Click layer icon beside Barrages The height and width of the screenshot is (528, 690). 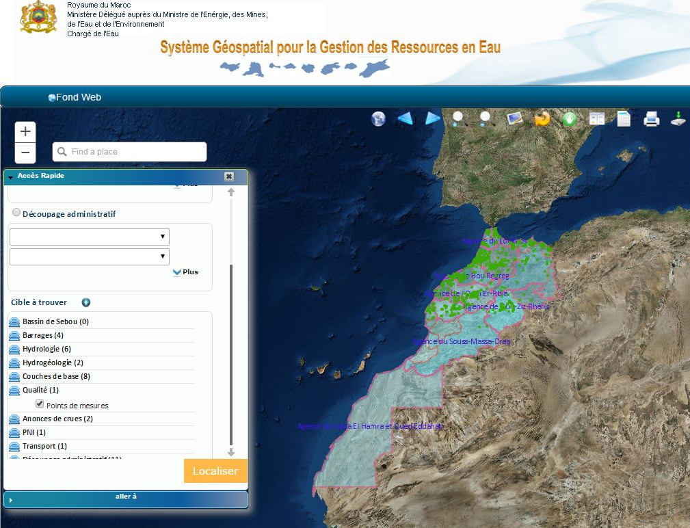click(x=14, y=336)
